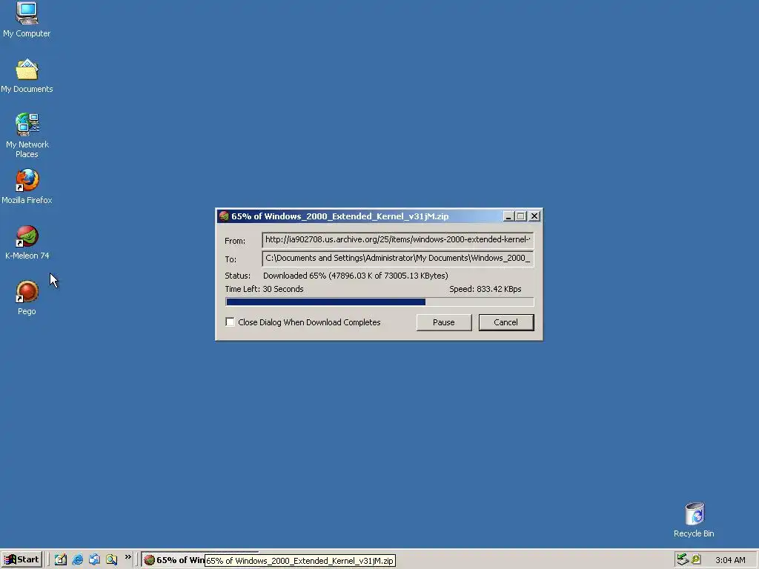The image size is (759, 569).
Task: Select the My Documents desktop folder icon
Action: (27, 76)
